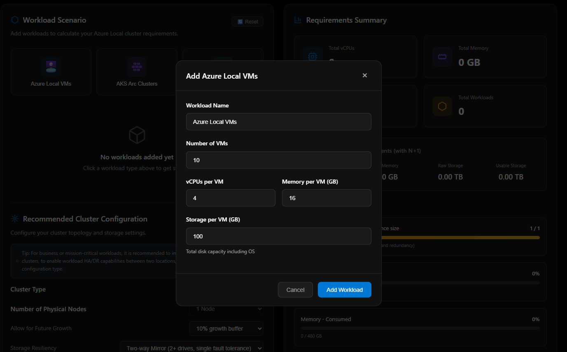Expand the growth buffer dropdown
This screenshot has height=352, width=567.
[226, 329]
